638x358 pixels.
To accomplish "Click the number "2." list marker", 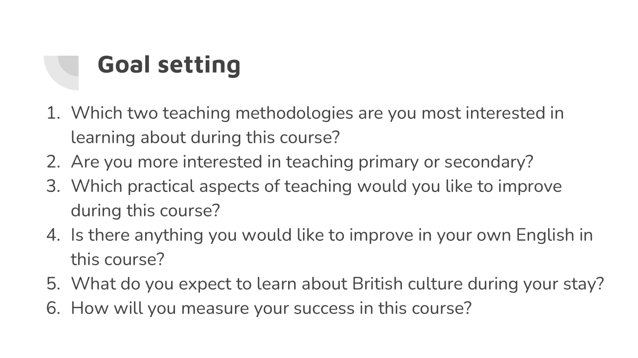I will 54,162.
